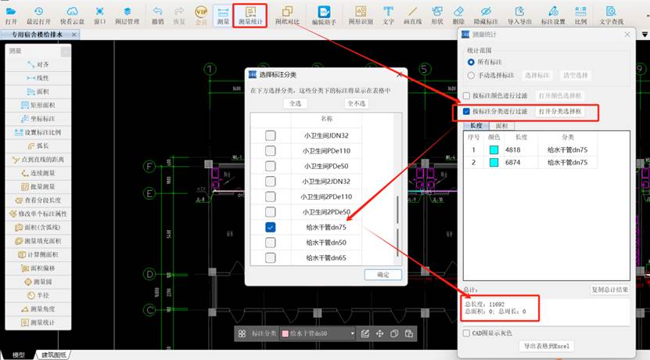Image resolution: width=650 pixels, height=360 pixels.
Task: Open 标注设置 annotation settings
Action: coord(553,16)
